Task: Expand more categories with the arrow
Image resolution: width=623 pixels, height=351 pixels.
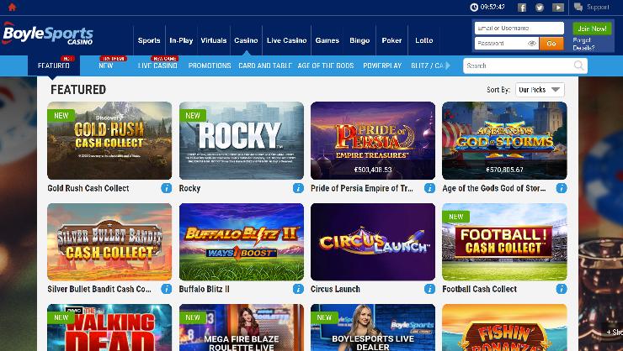Action: [448, 65]
